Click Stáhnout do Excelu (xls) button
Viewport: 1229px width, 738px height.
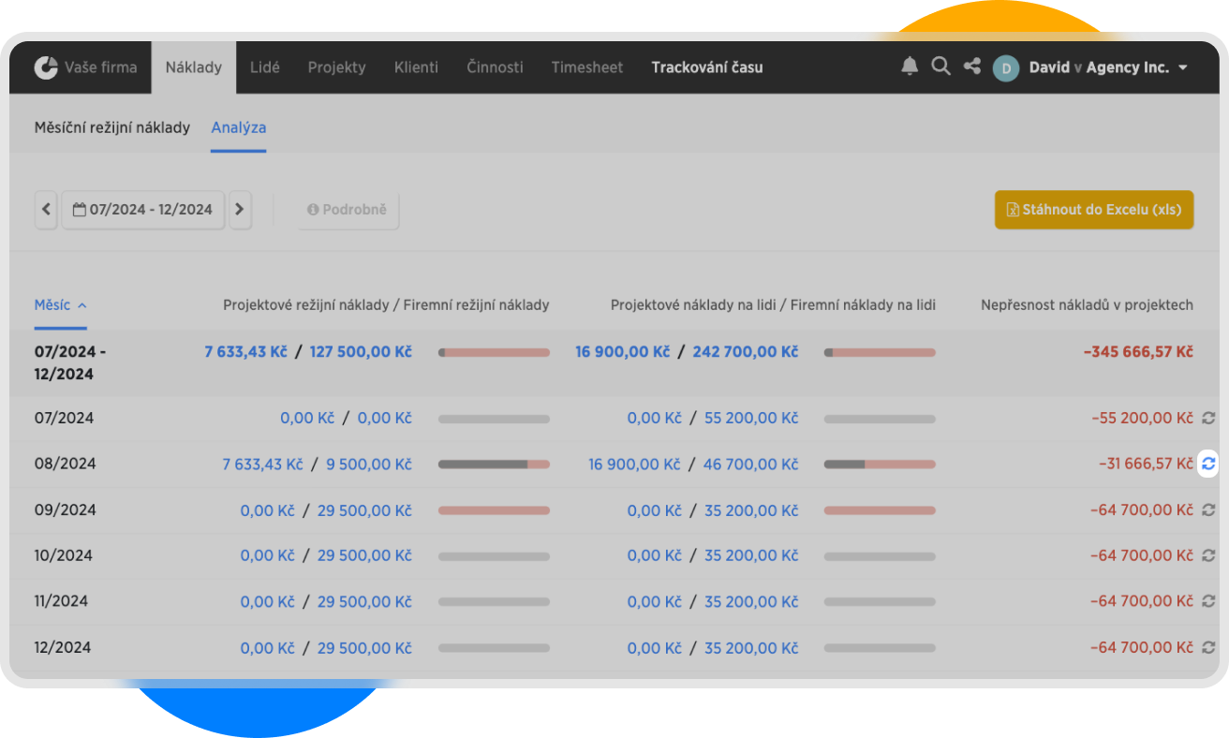coord(1093,210)
